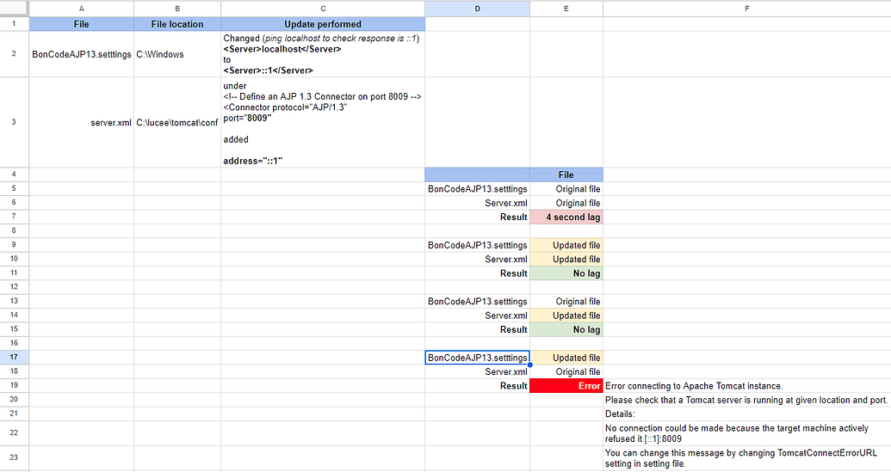Select 'No connection could be made...' cell
The width and height of the screenshot is (891, 472).
tap(746, 432)
